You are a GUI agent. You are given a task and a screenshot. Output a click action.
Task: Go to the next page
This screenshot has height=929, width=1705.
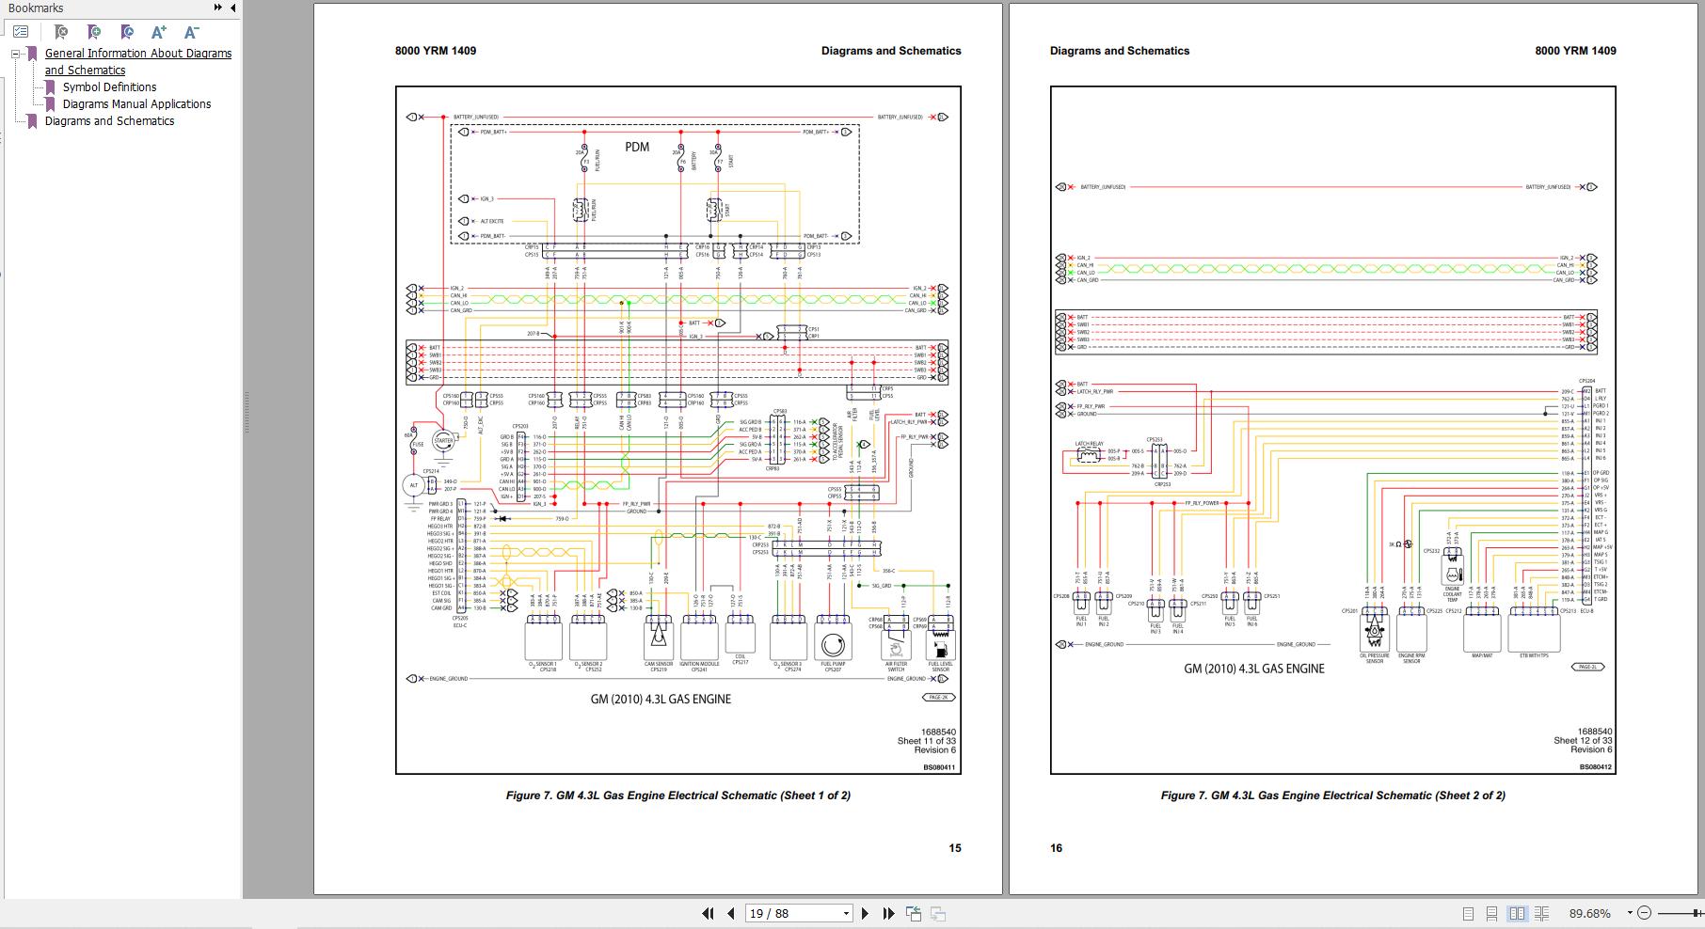867,913
